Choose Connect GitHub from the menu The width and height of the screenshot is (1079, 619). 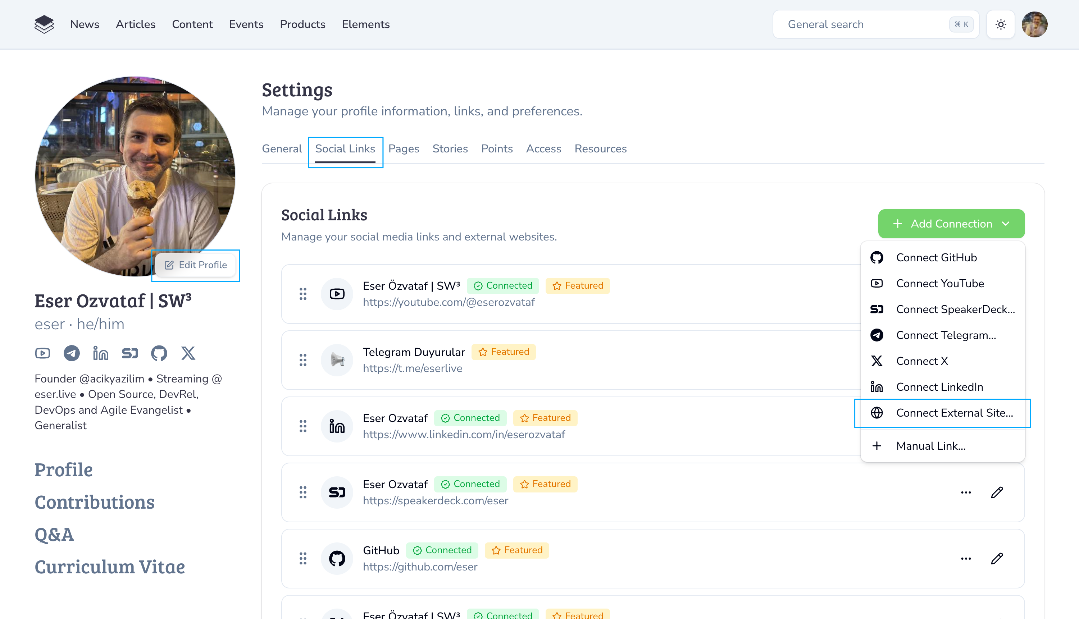pyautogui.click(x=936, y=258)
